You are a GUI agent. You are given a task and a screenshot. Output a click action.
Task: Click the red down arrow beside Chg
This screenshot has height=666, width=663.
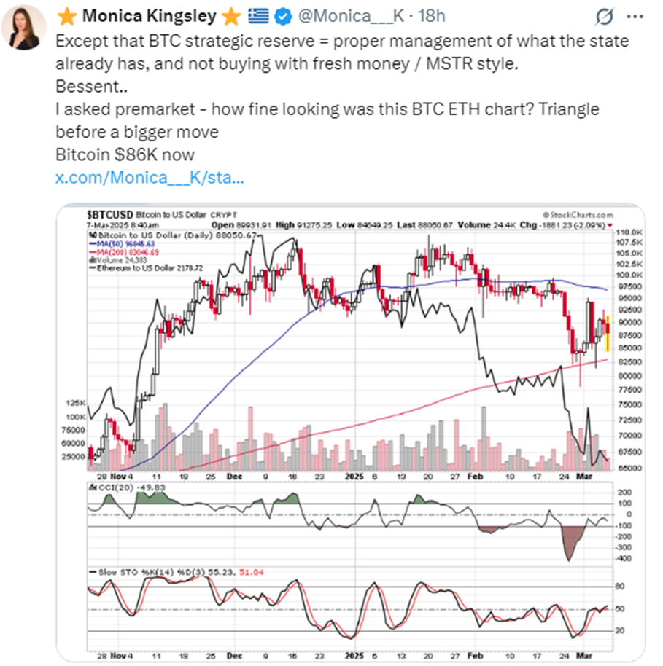609,225
